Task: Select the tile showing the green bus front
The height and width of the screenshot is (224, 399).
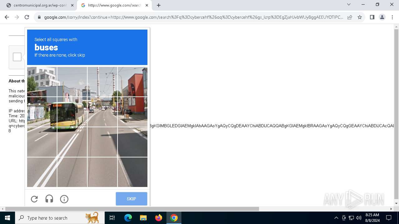Action: tap(72, 112)
